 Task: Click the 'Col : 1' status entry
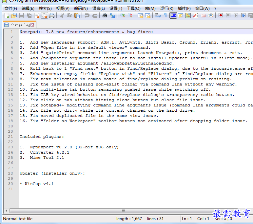203,219
